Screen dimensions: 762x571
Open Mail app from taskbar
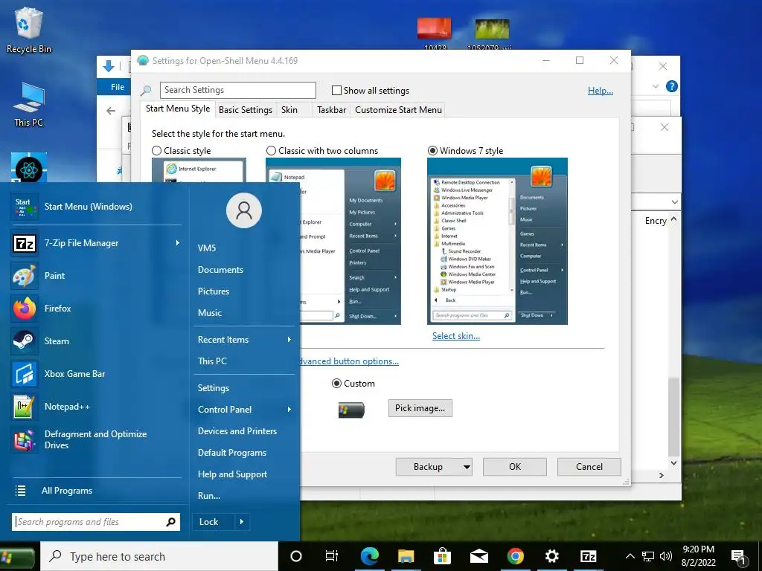coord(478,556)
